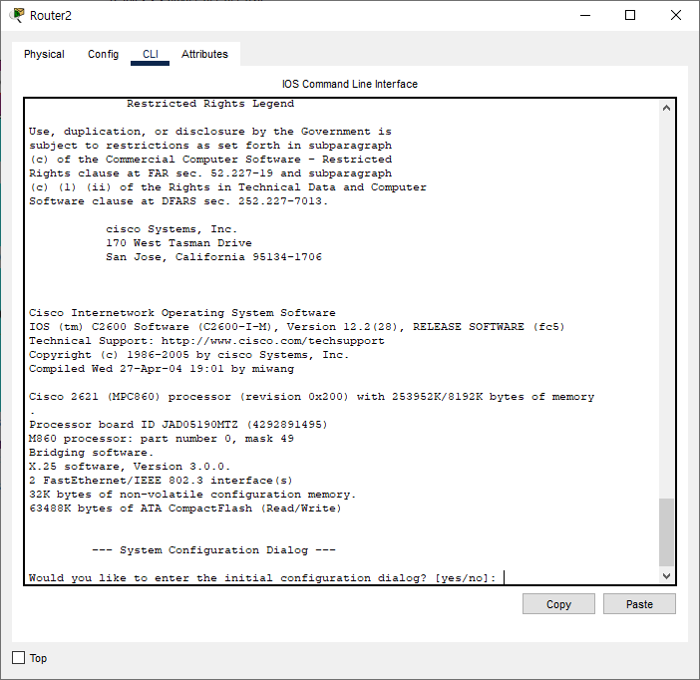Image resolution: width=700 pixels, height=680 pixels.
Task: Click the 'Processor board ID JAD05190MTZ' line
Action: (178, 424)
